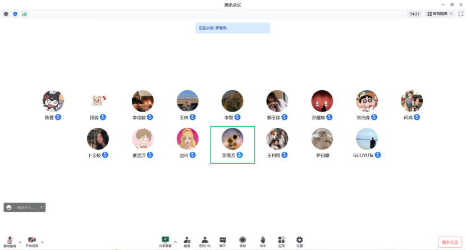Image resolution: width=466 pixels, height=250 pixels.
Task: Turn on camera with 开启视频
Action: click(32, 241)
